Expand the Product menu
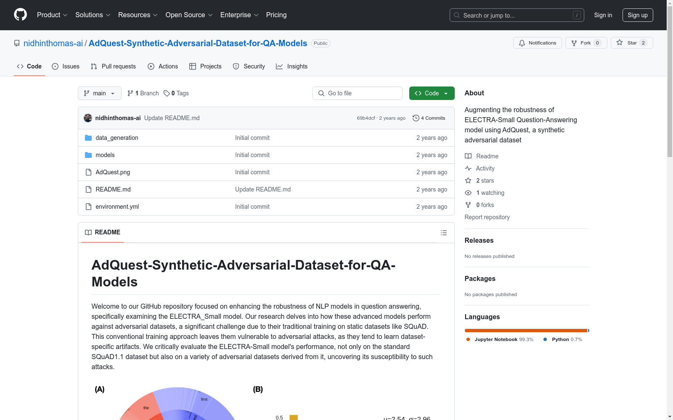Viewport: 673px width, 420px height. (52, 15)
